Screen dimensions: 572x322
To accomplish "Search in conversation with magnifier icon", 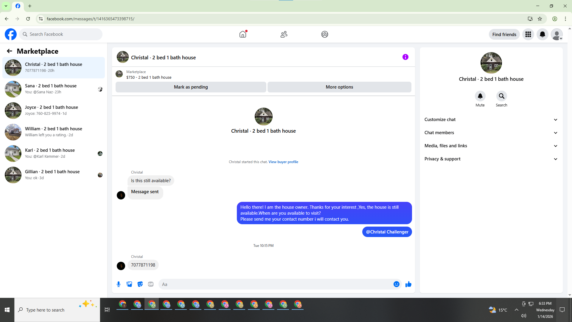I will [501, 96].
